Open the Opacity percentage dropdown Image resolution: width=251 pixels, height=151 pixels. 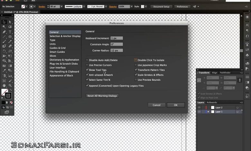pyautogui.click(x=131, y=6)
